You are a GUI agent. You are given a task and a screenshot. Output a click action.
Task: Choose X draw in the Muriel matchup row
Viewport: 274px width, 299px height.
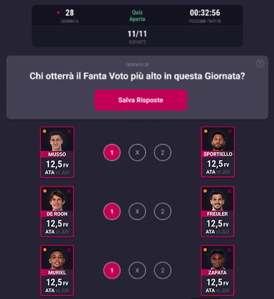(137, 271)
